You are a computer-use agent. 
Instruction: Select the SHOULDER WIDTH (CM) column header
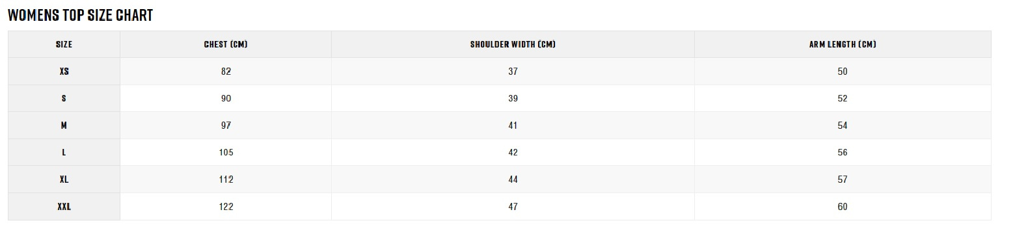(513, 44)
